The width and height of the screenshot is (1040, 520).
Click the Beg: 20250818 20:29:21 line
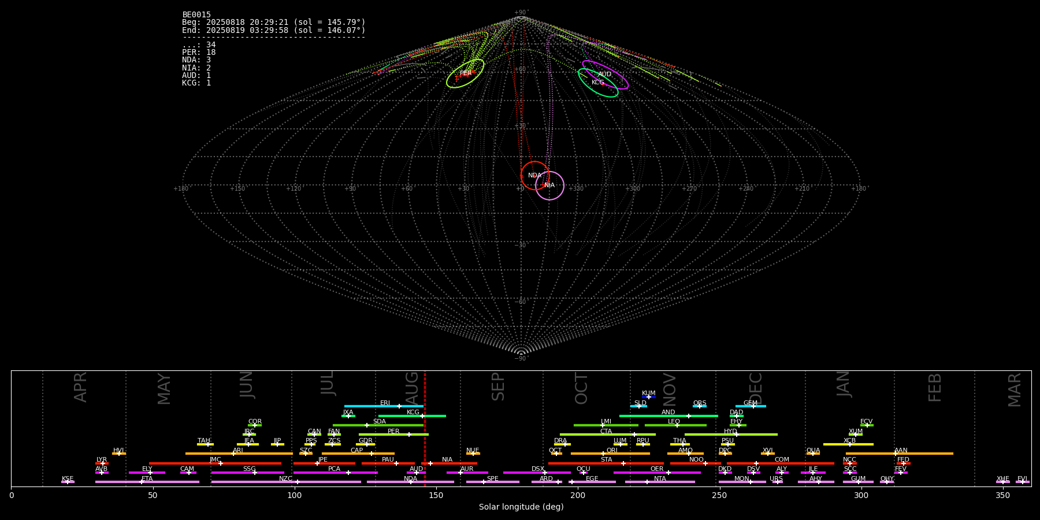point(274,23)
